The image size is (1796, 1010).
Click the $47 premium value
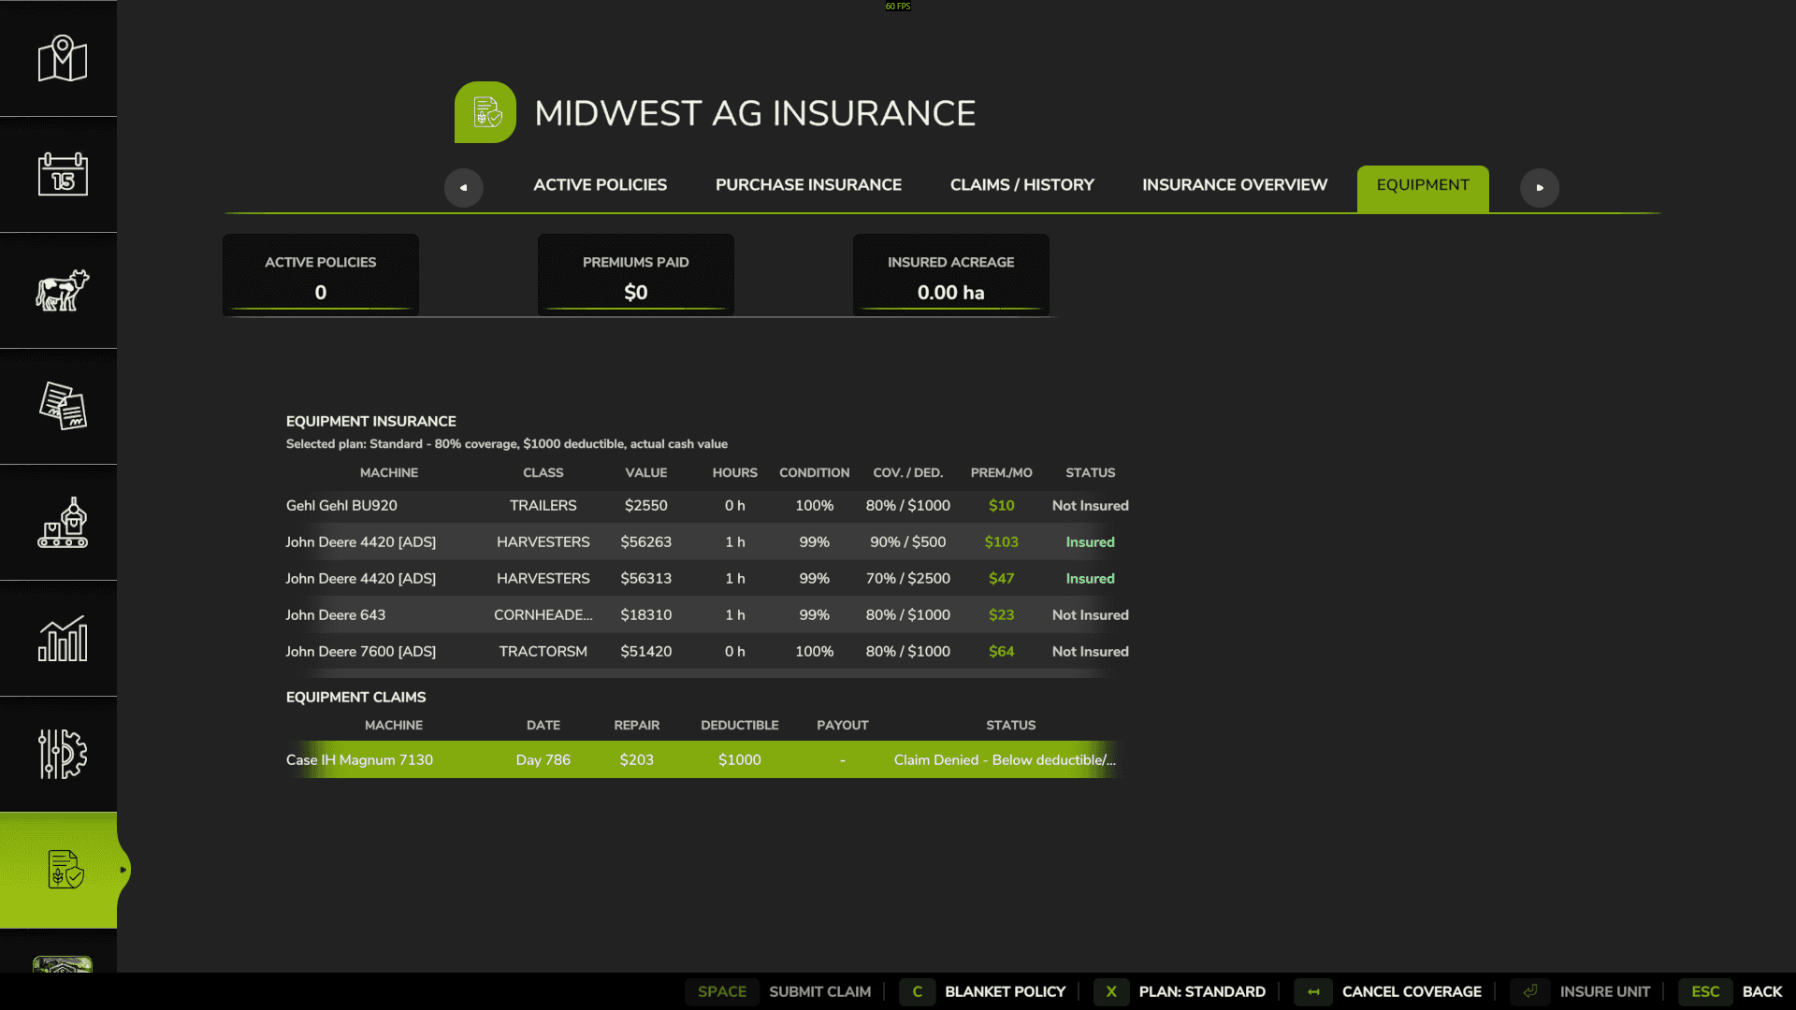coord(1001,578)
